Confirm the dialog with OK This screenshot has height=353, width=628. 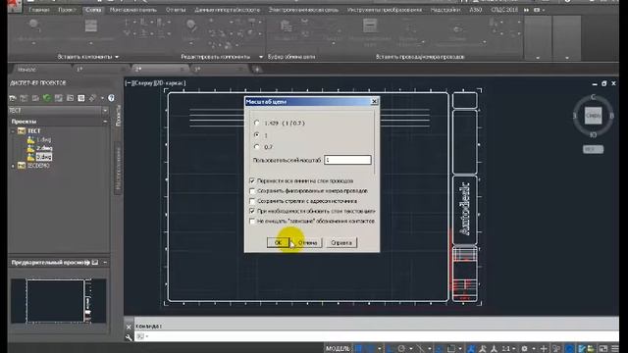pos(278,242)
